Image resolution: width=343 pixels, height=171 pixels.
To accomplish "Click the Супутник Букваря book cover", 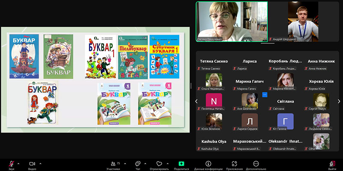I will (165, 57).
